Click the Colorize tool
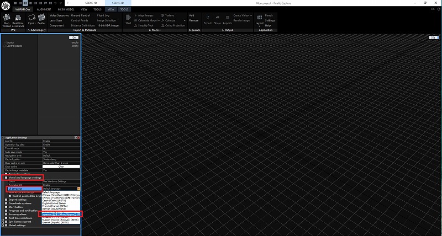This screenshot has width=442, height=236. tap(169, 20)
